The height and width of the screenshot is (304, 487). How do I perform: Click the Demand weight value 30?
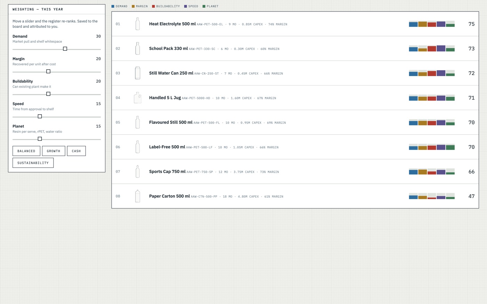click(98, 36)
